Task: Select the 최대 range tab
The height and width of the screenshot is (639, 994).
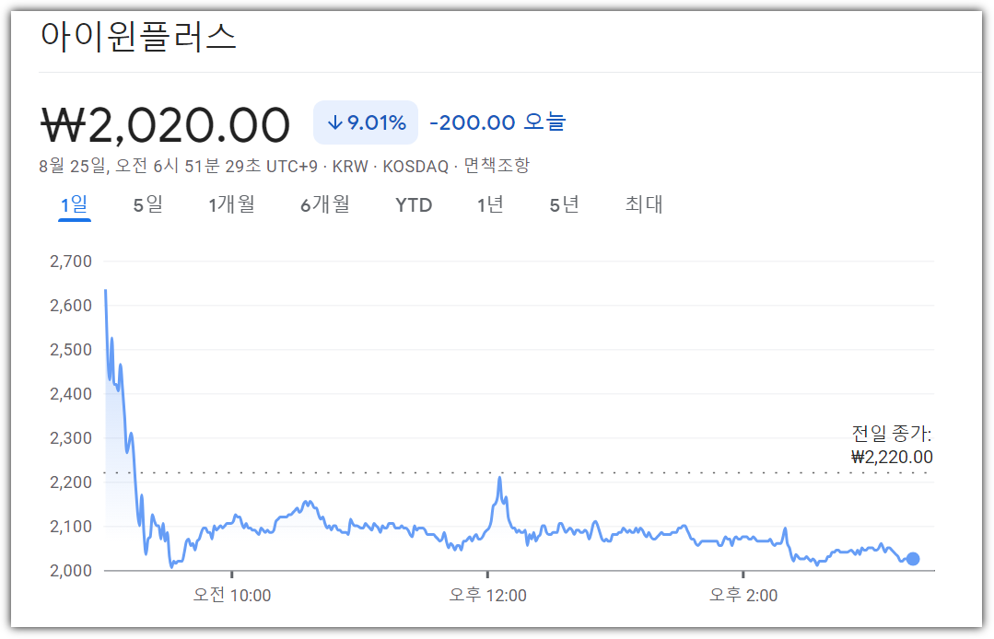Action: tap(643, 204)
